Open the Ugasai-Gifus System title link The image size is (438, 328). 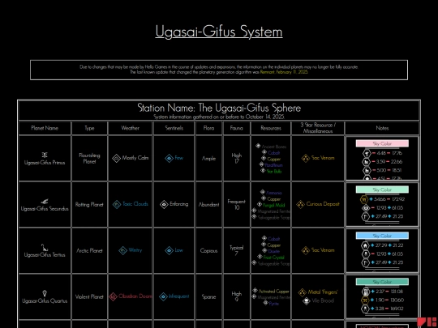click(x=219, y=32)
